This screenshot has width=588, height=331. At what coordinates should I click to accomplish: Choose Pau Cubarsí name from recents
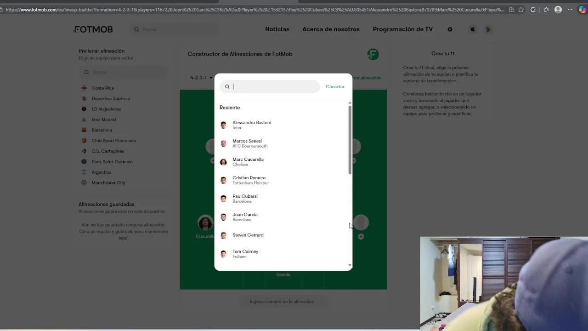coord(245,196)
